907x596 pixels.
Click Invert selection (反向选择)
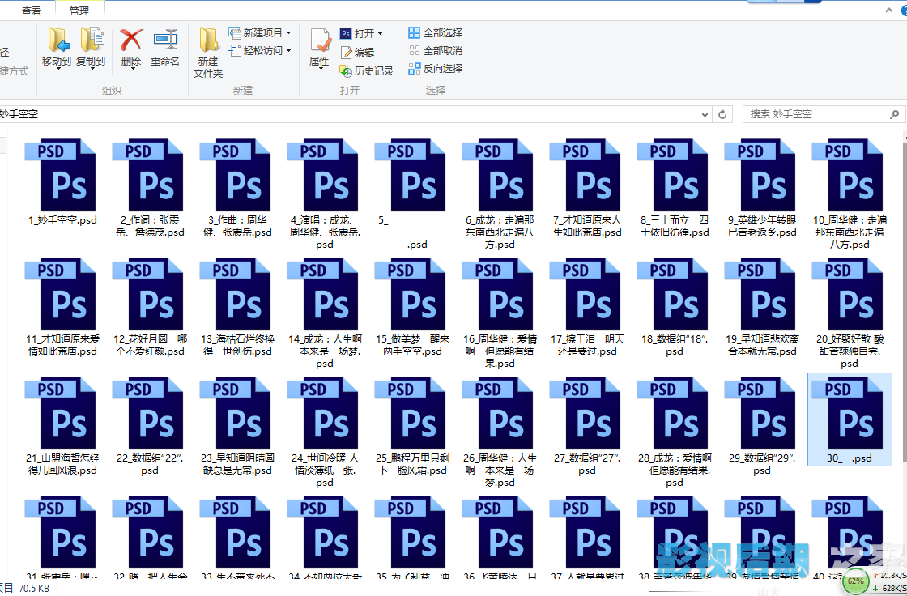coord(436,68)
